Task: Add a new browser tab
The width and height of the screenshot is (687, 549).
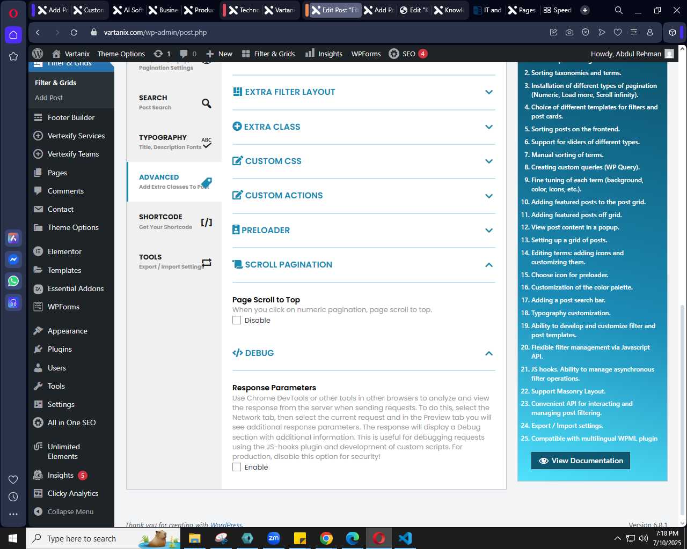Action: point(585,10)
